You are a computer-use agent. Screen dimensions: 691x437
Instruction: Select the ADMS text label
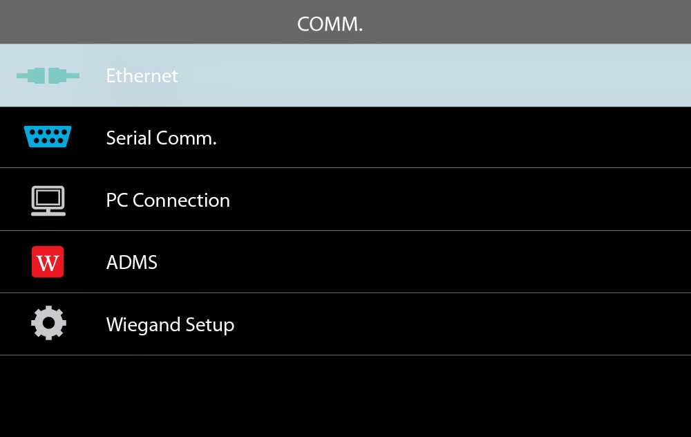coord(131,263)
